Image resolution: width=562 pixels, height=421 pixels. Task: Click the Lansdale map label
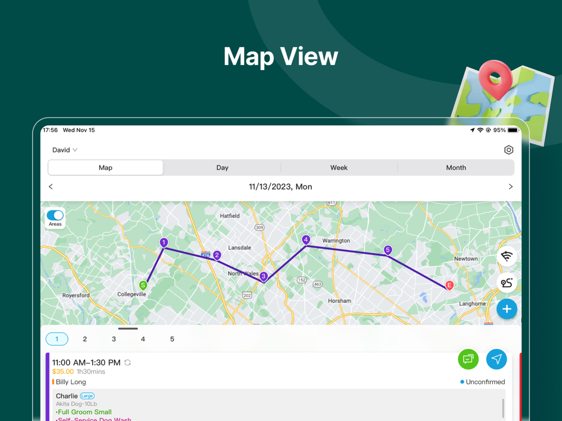[239, 248]
